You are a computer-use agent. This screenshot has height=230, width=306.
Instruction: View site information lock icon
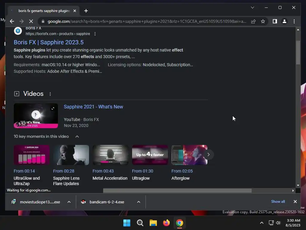43,21
